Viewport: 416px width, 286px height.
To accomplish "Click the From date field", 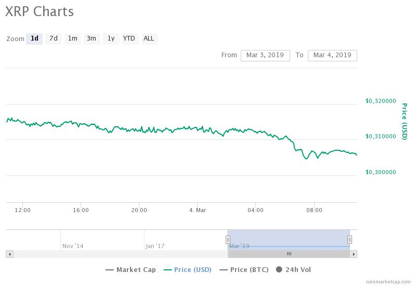I will (x=265, y=55).
